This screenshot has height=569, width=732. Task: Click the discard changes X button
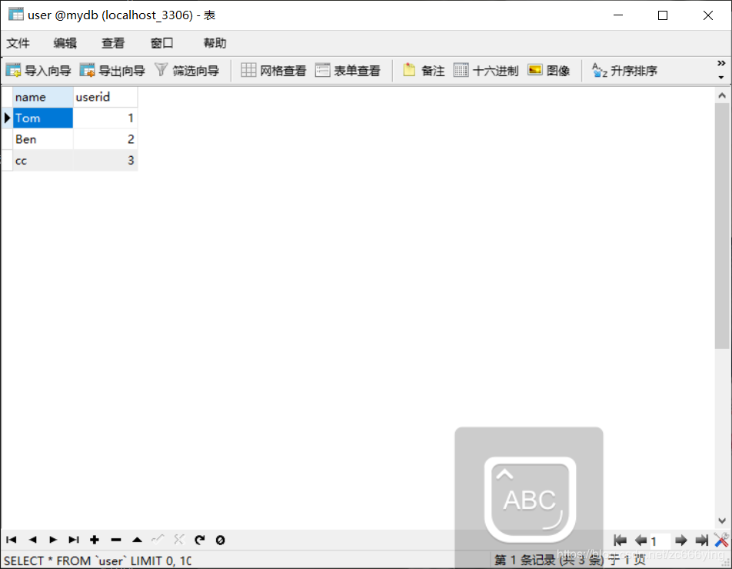(179, 540)
